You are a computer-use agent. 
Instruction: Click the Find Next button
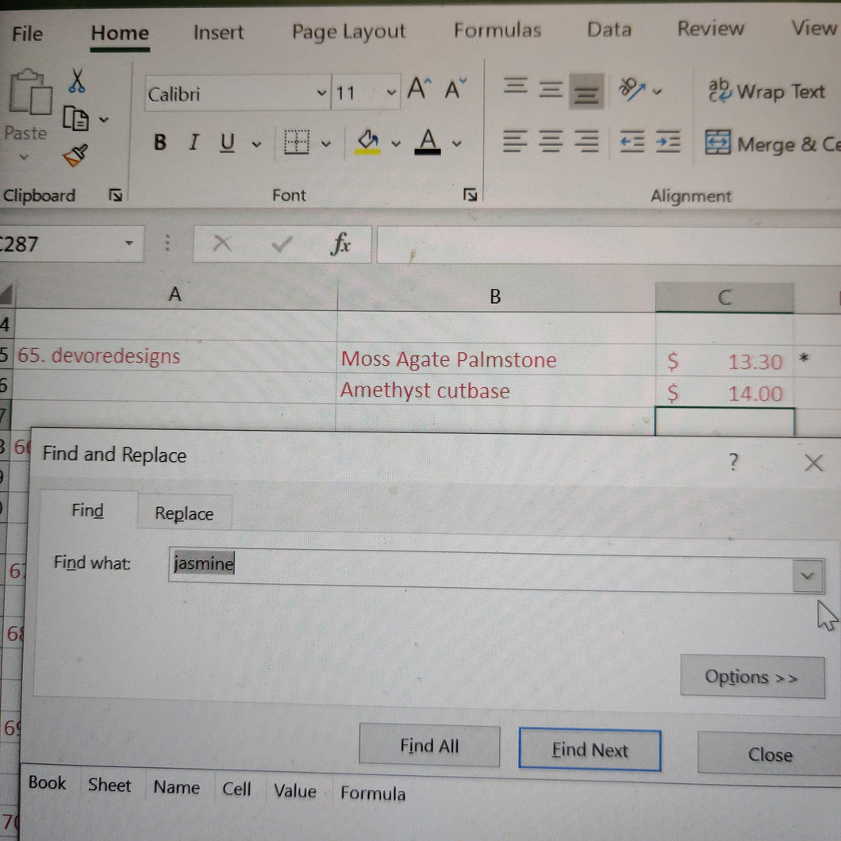pyautogui.click(x=589, y=750)
